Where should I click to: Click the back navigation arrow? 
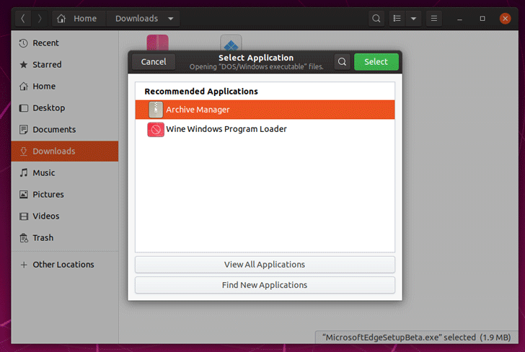point(23,19)
